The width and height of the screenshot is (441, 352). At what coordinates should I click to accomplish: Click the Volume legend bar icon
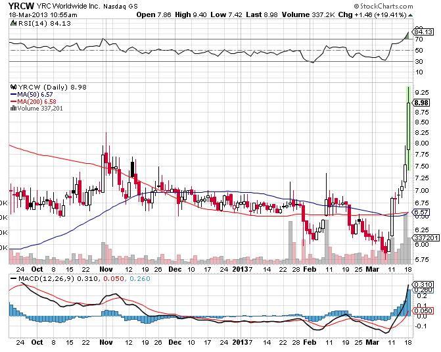[x=12, y=109]
